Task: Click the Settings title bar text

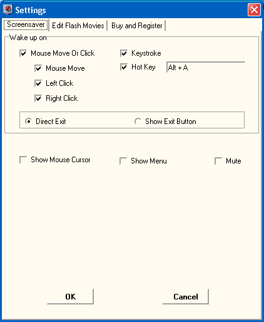Action: click(31, 10)
